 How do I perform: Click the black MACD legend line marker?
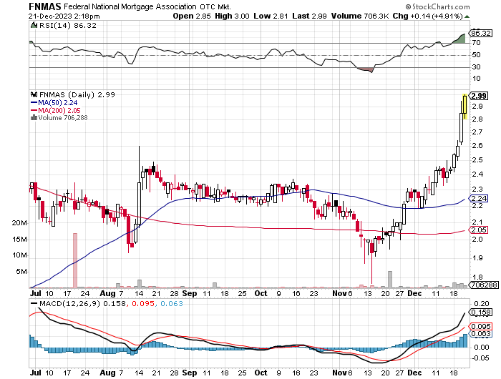(x=34, y=303)
